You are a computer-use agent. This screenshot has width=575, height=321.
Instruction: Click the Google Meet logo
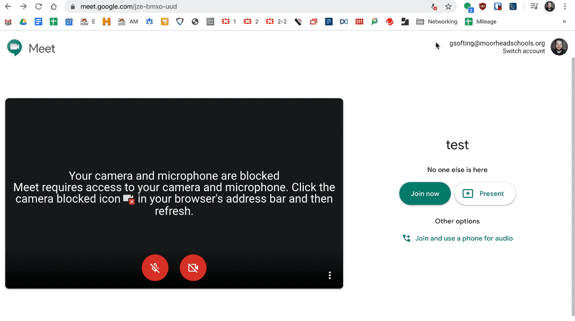[x=32, y=48]
